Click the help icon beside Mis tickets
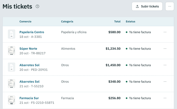 (38, 6)
